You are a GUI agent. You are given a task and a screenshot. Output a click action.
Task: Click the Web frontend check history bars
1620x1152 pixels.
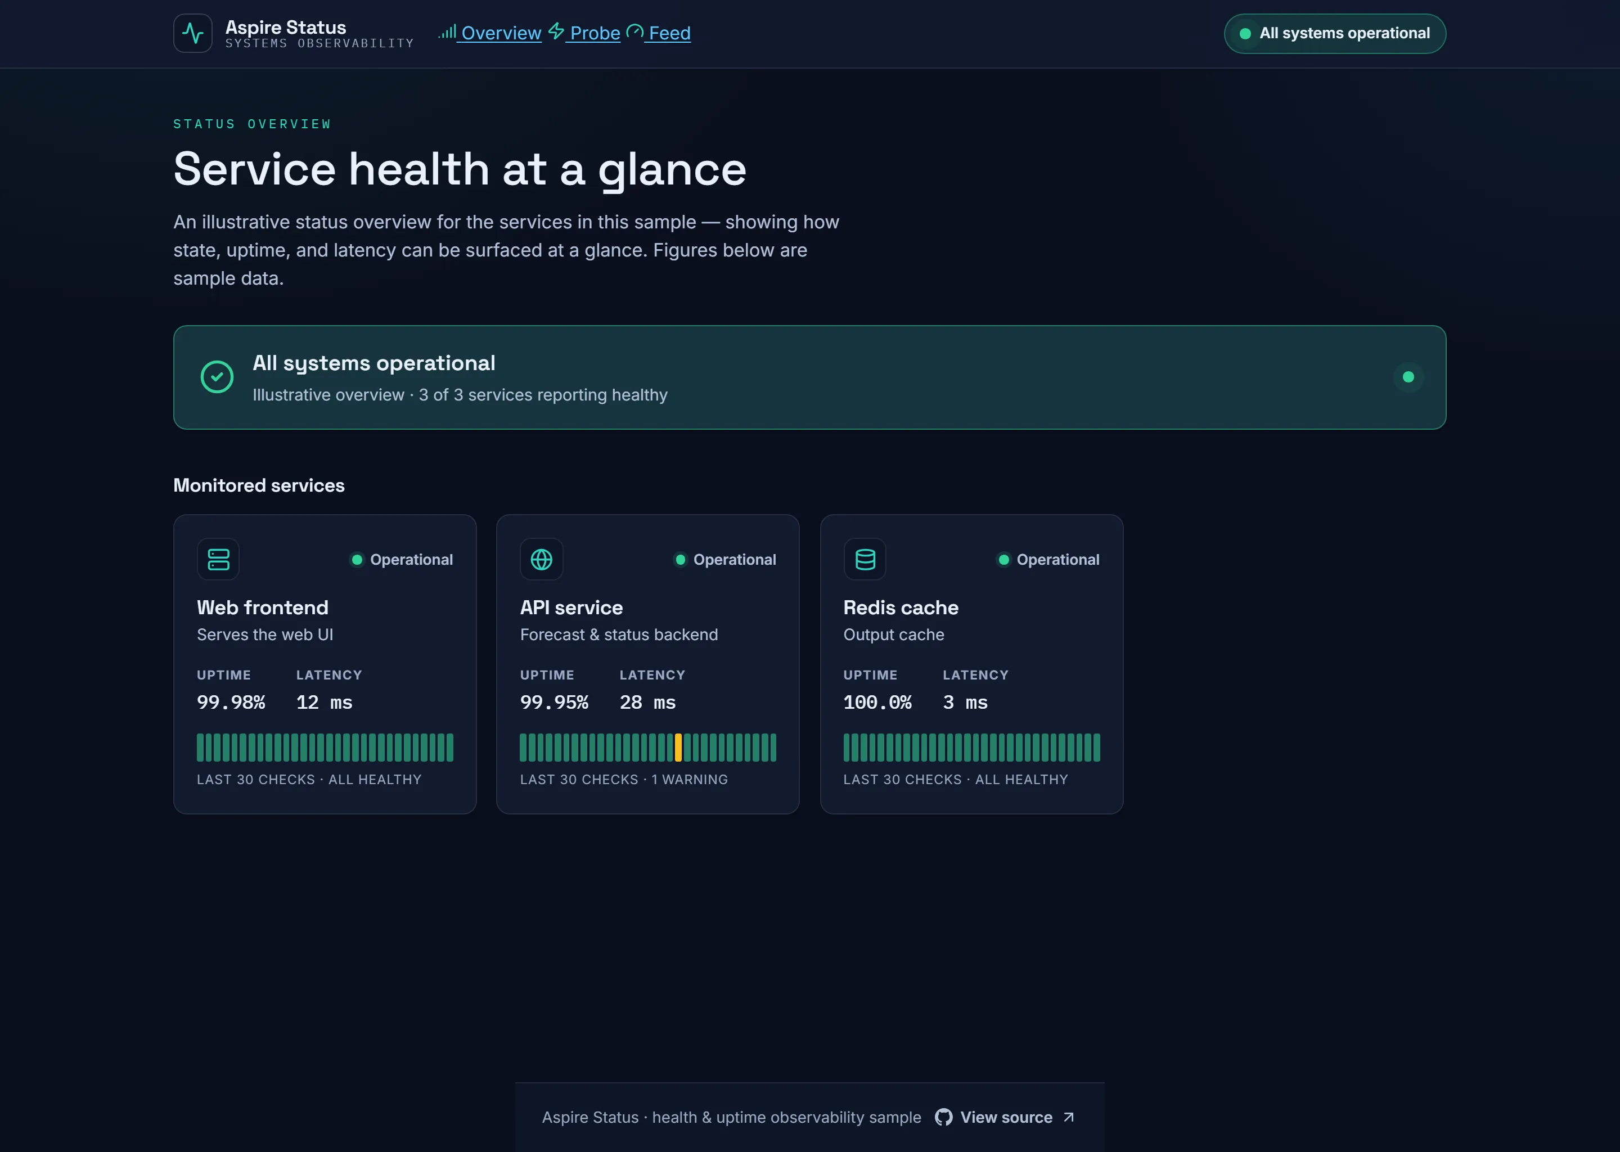(325, 748)
